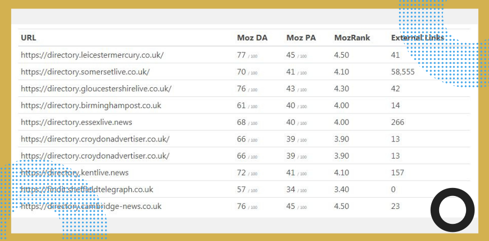Viewport: 489px width, 241px height.
Task: Click the MozRank value 3.40
Action: pyautogui.click(x=342, y=190)
